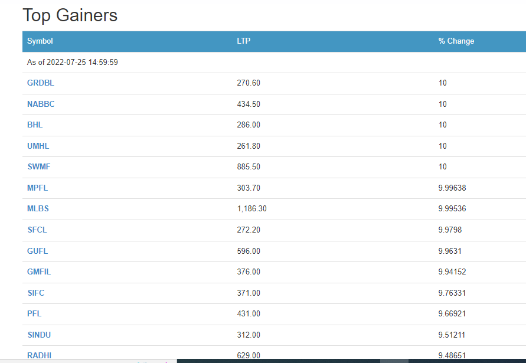Open the SIFC symbol link
Viewport: 526px width, 363px height.
[x=35, y=293]
